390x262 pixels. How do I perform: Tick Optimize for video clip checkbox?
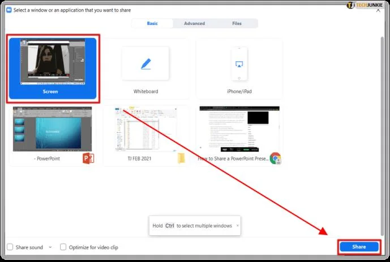[63, 247]
